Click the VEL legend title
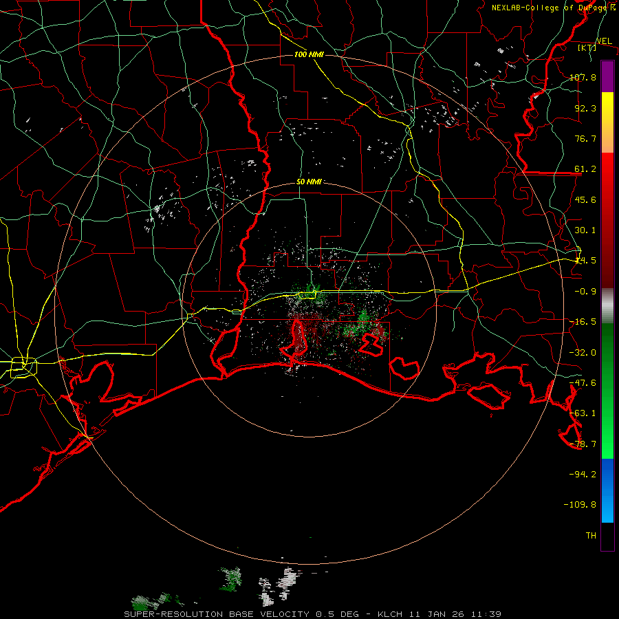 (604, 41)
